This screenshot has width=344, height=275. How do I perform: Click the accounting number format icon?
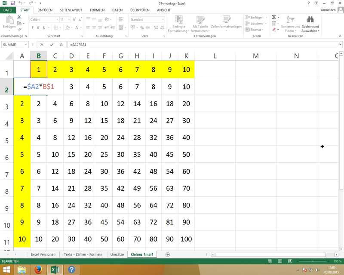point(133,27)
